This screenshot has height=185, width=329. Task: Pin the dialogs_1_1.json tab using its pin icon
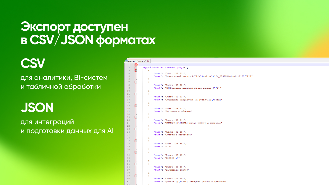point(145,61)
